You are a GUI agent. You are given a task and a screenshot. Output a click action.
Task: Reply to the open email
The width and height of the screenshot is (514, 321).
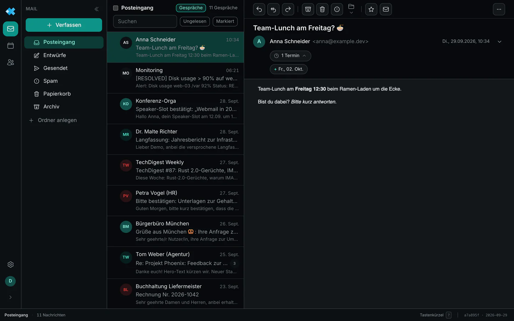coord(259,9)
